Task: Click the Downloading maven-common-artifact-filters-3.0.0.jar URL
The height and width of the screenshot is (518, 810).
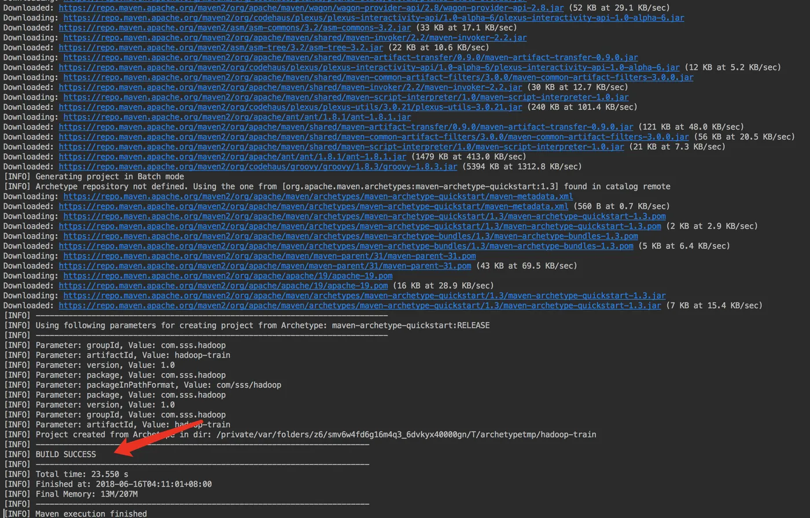Action: coord(378,77)
